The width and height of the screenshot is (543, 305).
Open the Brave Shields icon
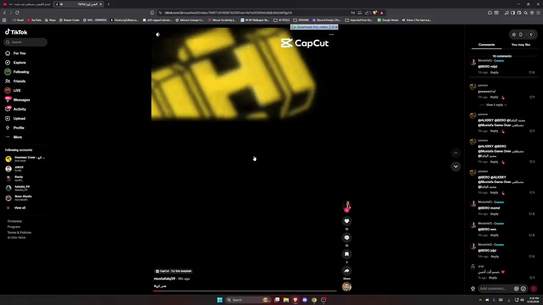click(375, 13)
